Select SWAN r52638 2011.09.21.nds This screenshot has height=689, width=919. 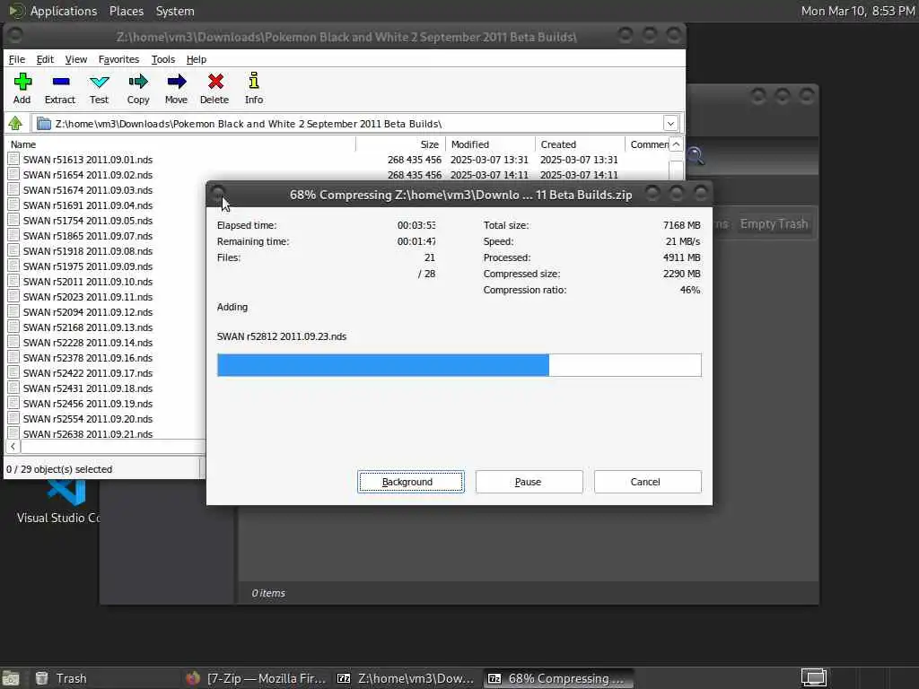point(88,433)
